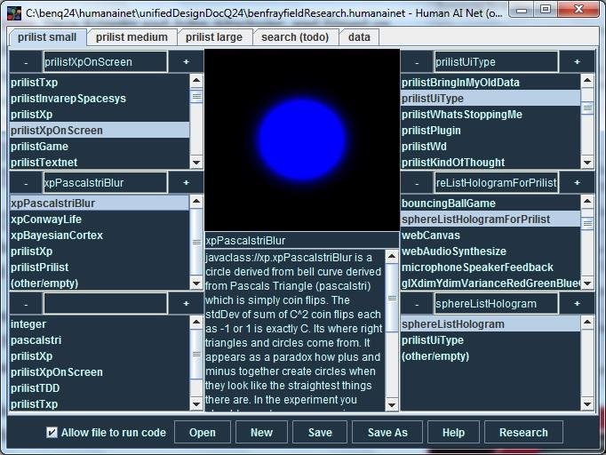Select sphereListHologramForPrilist list item

click(x=490, y=220)
